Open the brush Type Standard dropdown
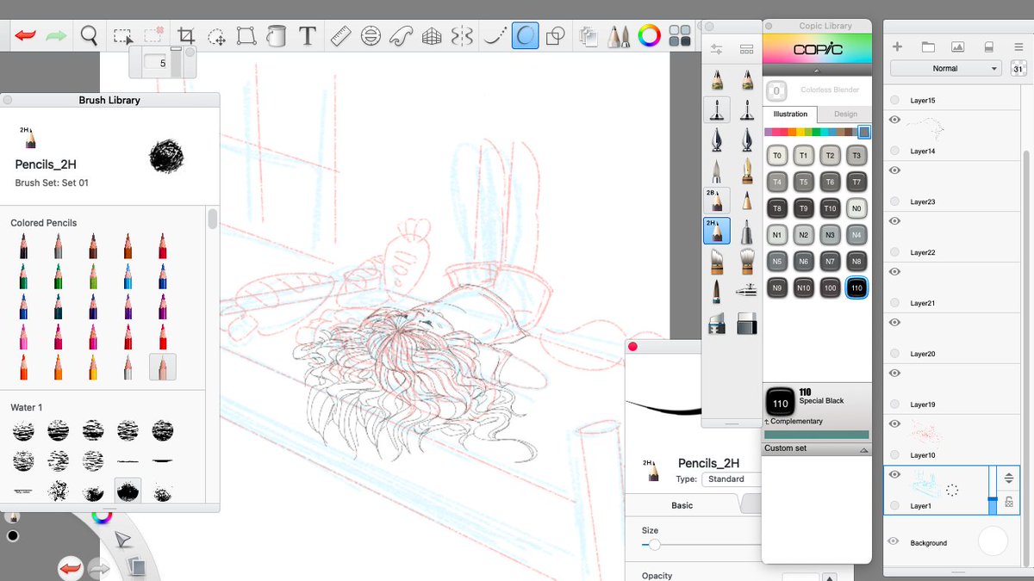Screen dimensions: 1034x581 click(x=732, y=479)
